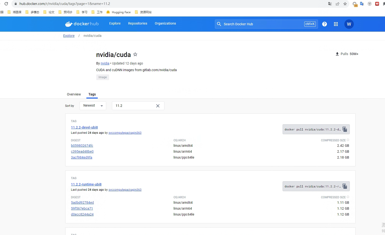Click the Pulls 50M+ count
This screenshot has width=385, height=235.
[349, 54]
